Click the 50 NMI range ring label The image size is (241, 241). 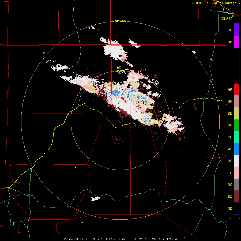tap(120, 71)
